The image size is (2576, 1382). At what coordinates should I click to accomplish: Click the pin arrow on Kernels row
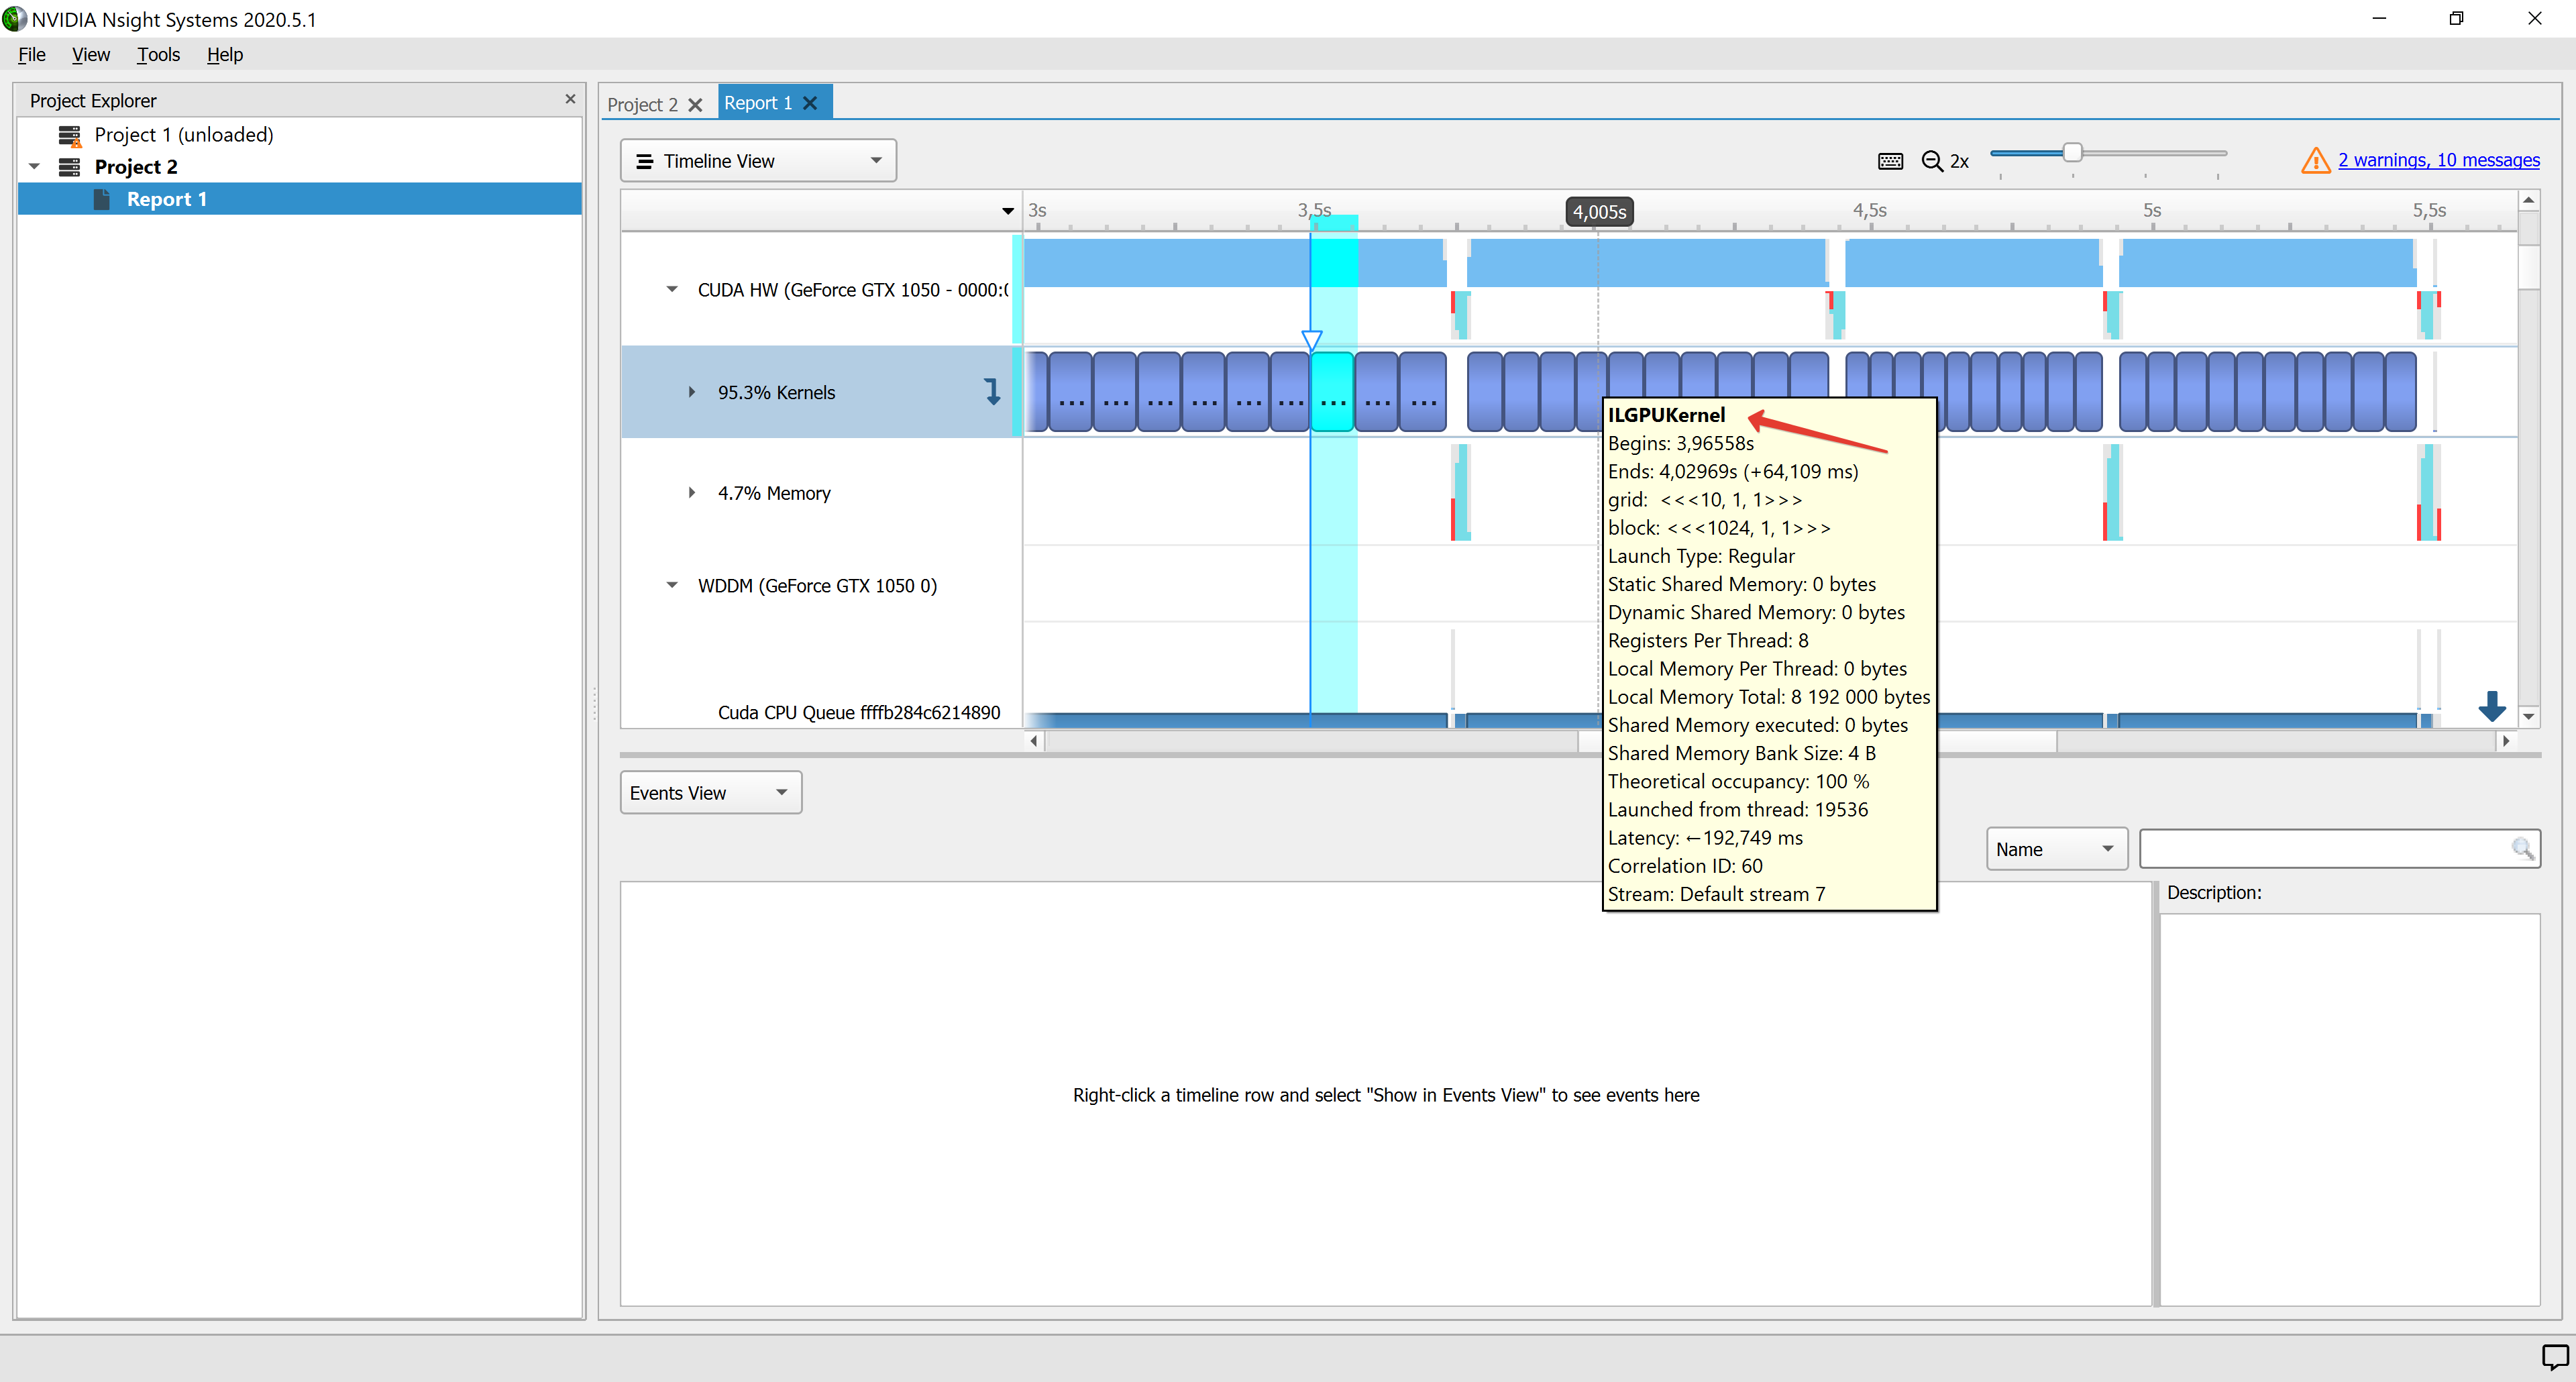991,391
